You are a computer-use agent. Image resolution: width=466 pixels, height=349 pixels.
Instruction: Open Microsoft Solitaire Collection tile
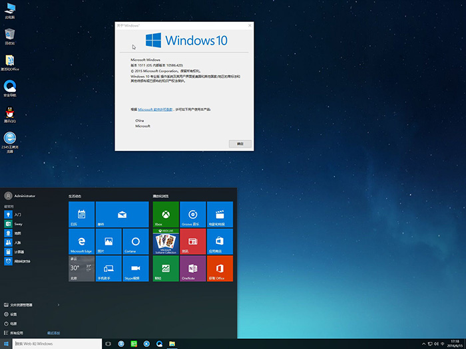pos(166,241)
